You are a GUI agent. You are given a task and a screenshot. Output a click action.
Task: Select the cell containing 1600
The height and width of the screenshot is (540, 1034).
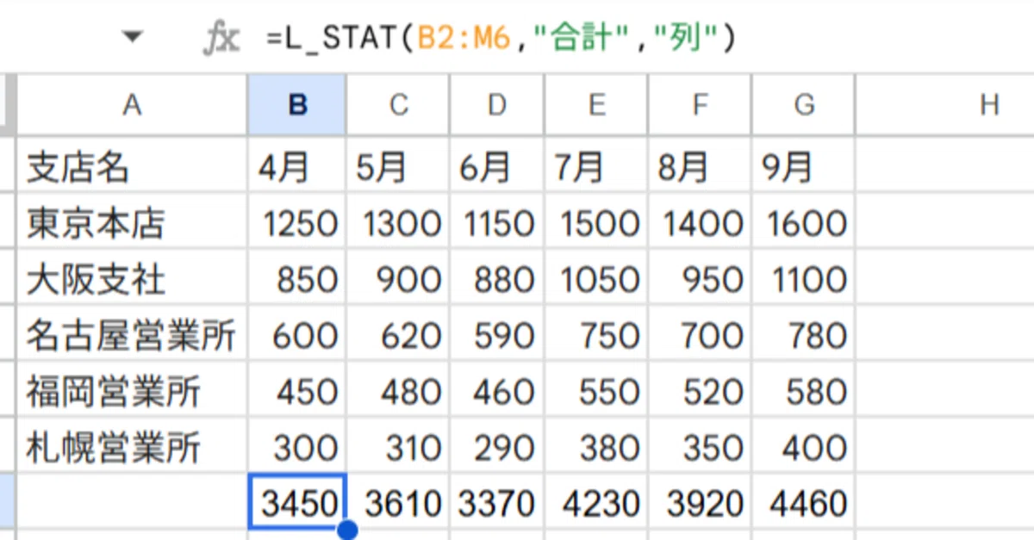pos(804,223)
